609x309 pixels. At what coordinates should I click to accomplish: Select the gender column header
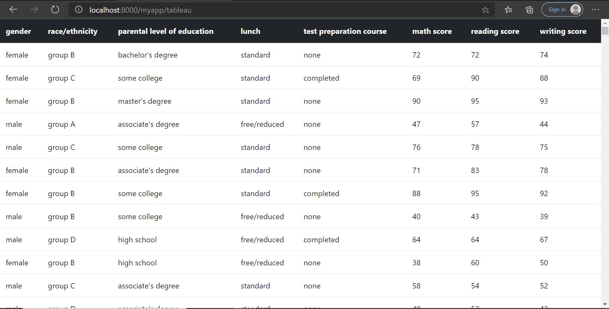pos(18,31)
